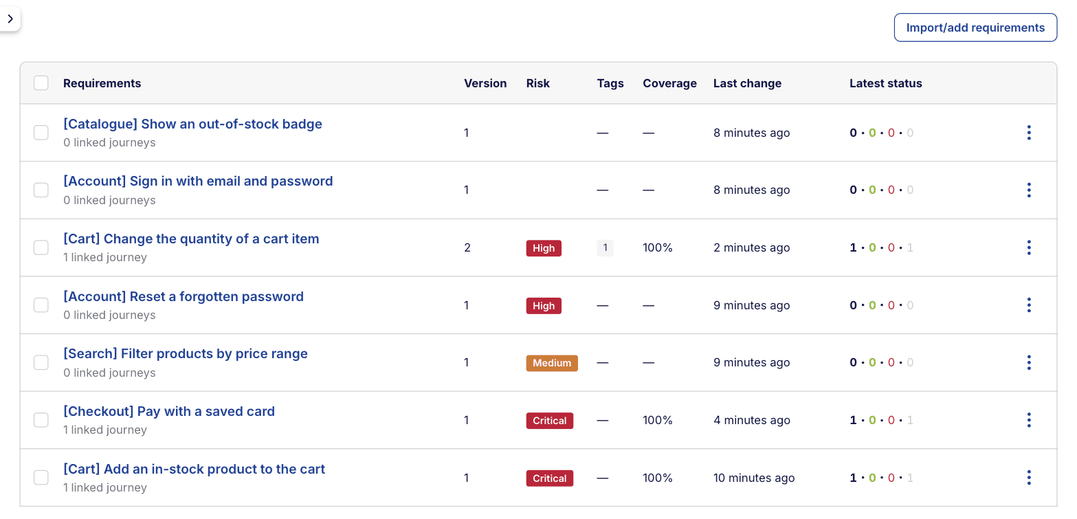This screenshot has width=1077, height=519.
Task: Click the Critical badge on Add an in-stock product row
Action: click(550, 478)
